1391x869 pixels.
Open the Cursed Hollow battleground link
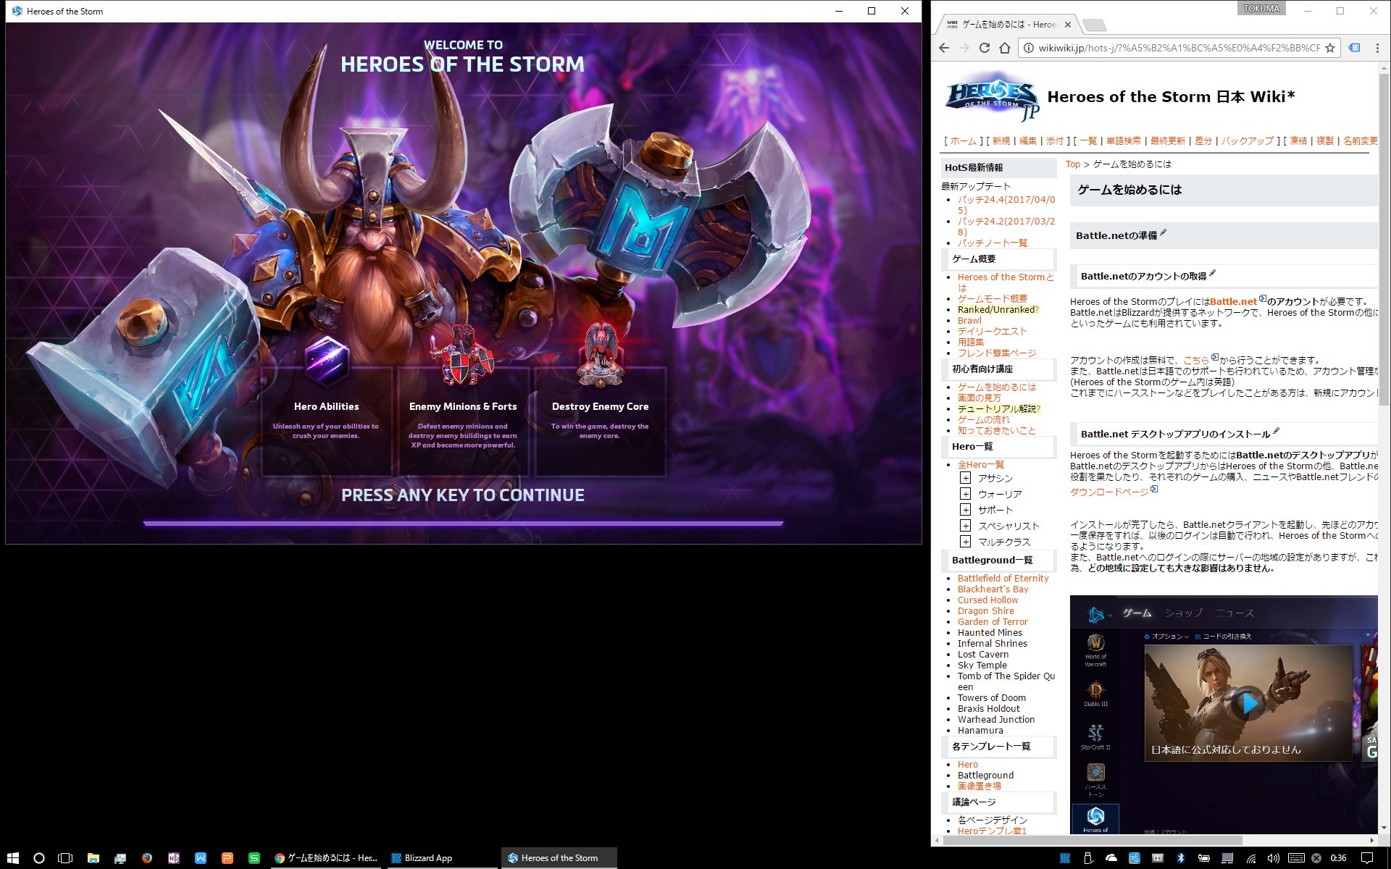987,600
